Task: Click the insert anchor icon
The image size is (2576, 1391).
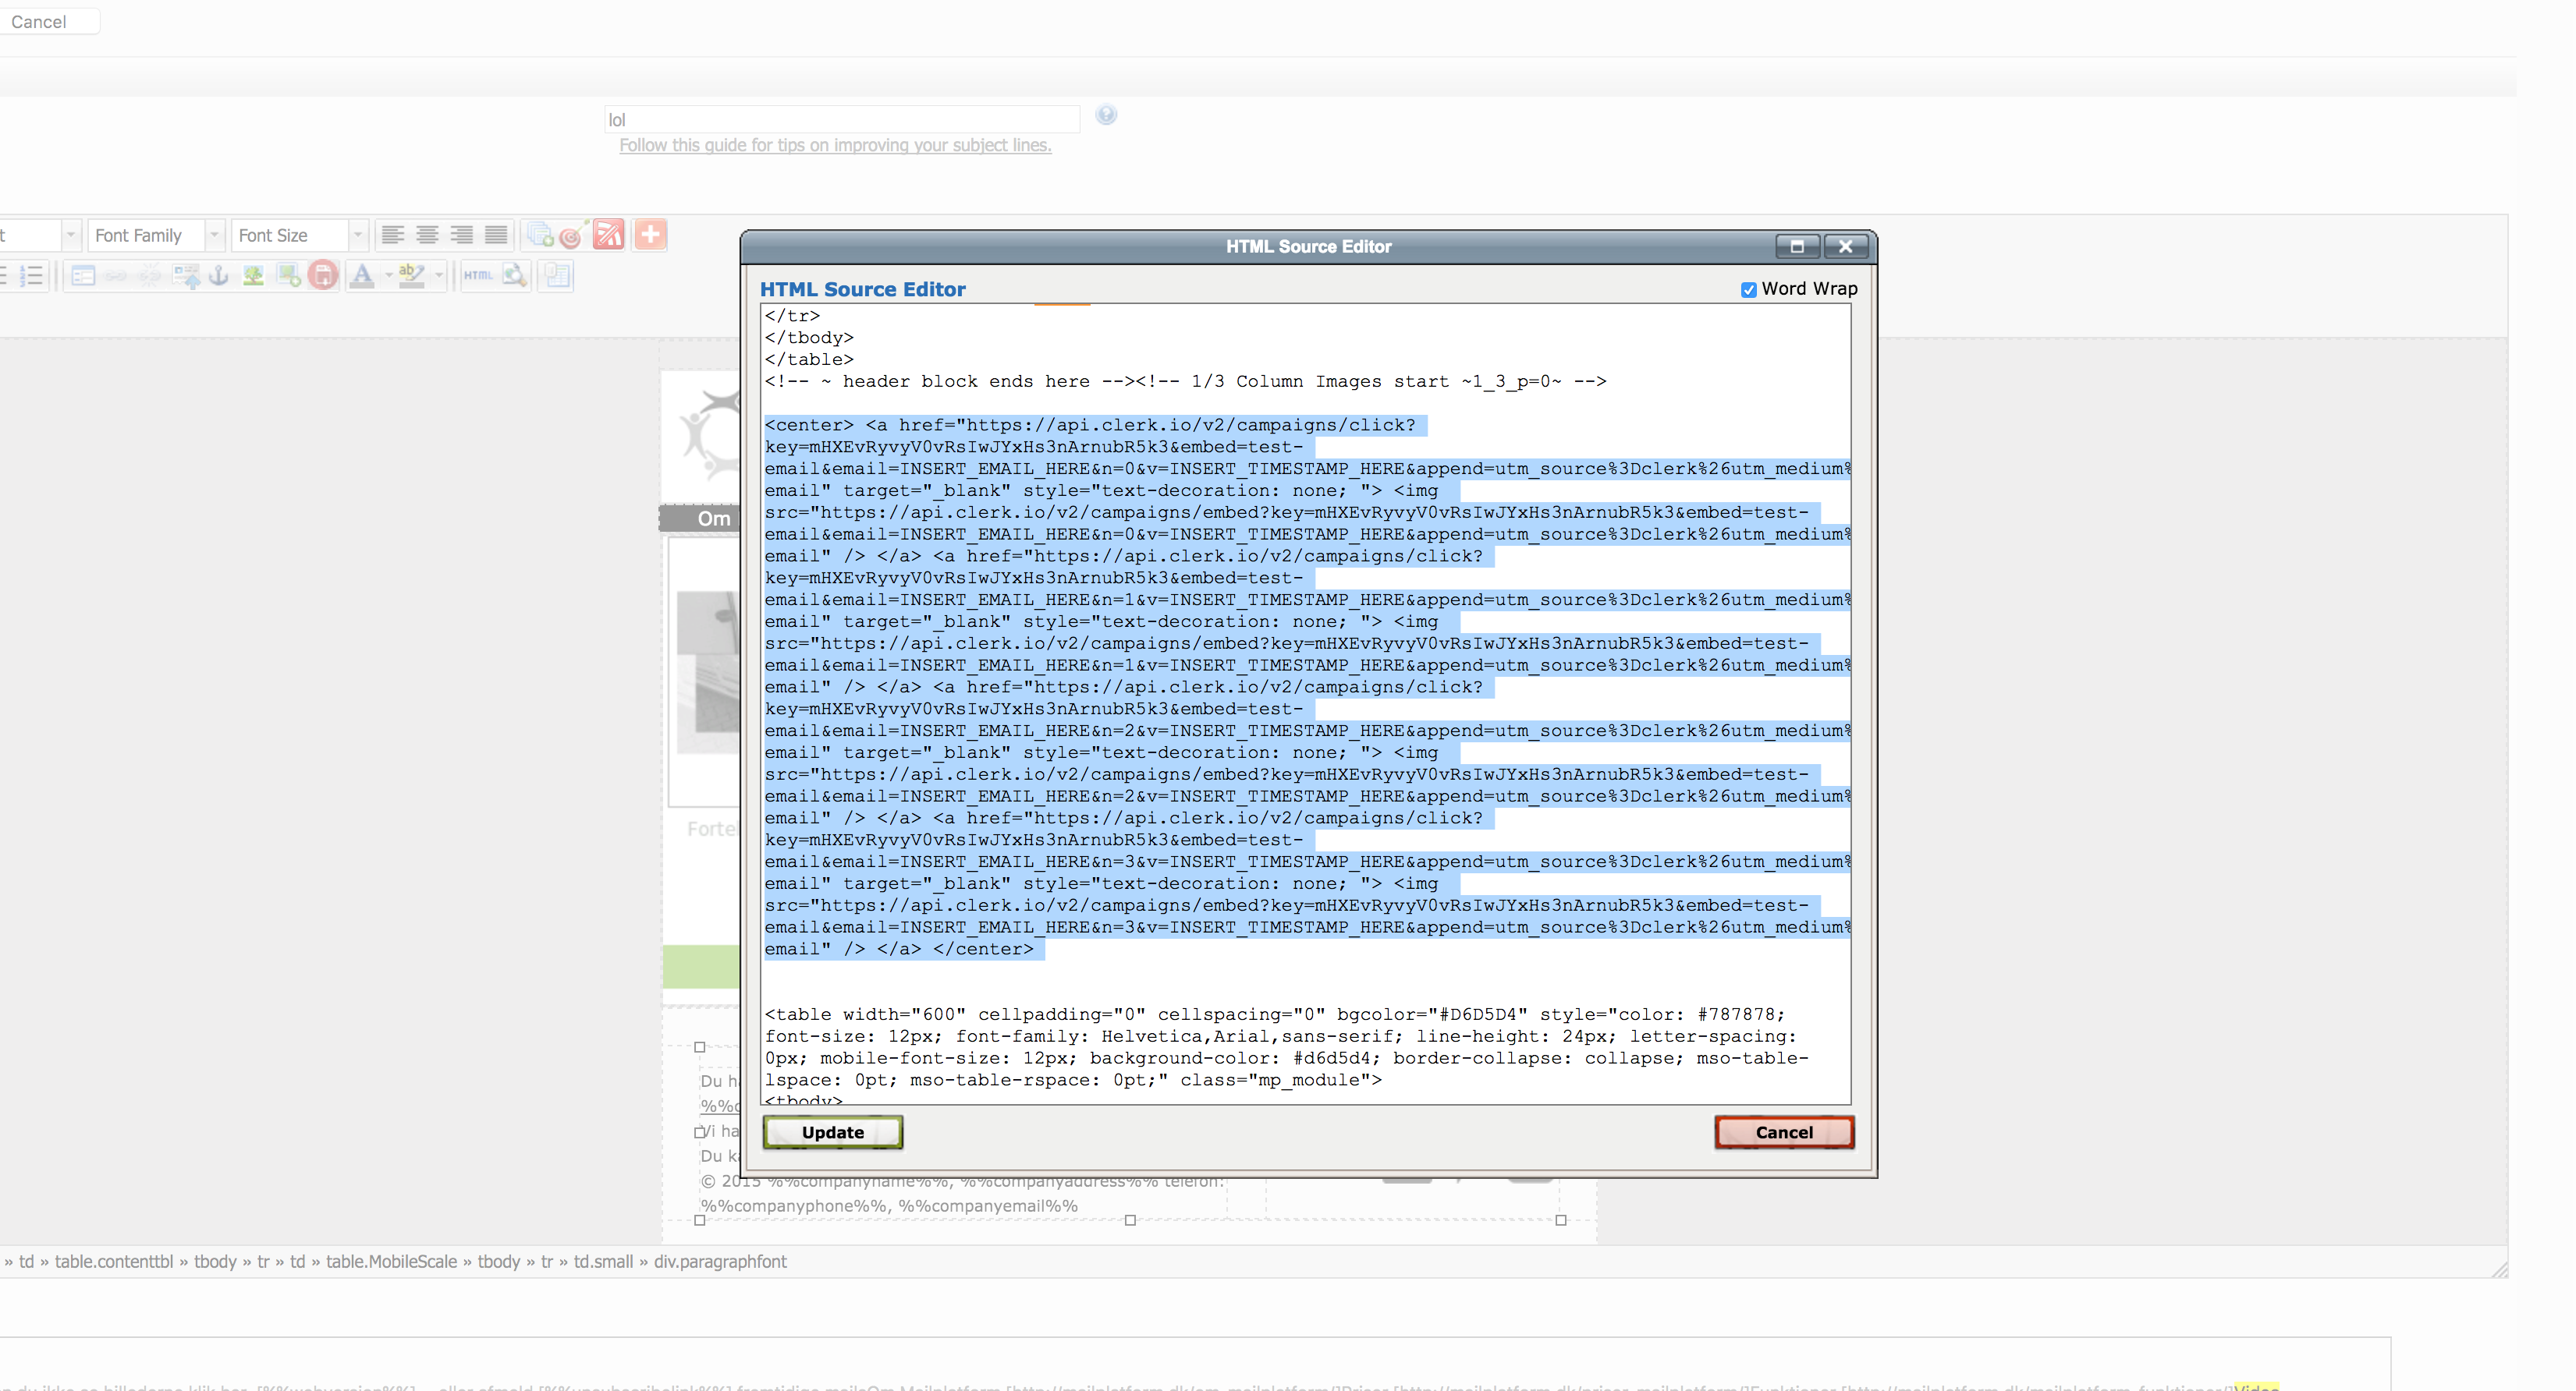Action: pyautogui.click(x=219, y=276)
